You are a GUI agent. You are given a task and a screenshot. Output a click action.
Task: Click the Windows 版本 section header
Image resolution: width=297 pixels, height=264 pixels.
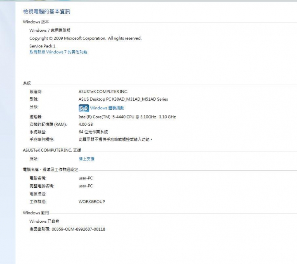point(36,22)
